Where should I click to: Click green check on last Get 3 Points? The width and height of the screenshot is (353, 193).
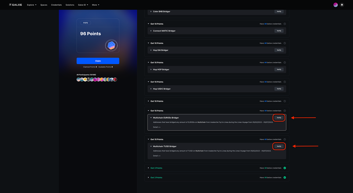tap(285, 177)
